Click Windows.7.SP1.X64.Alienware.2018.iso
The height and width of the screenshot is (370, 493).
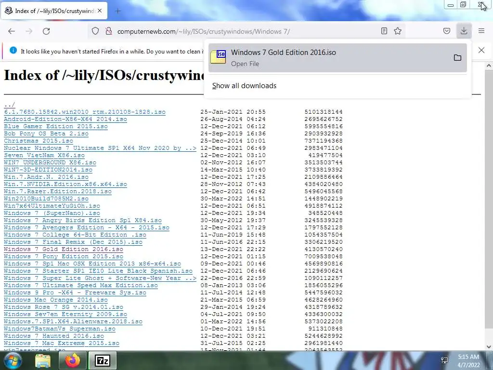point(73,322)
